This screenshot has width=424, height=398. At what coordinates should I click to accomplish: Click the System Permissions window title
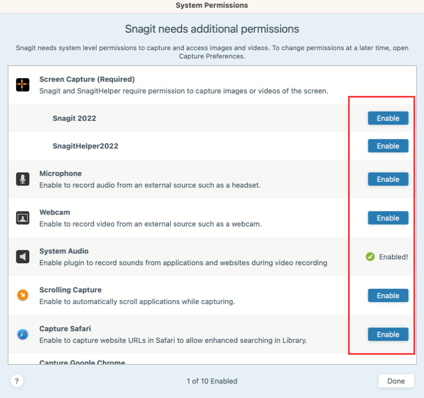point(212,6)
